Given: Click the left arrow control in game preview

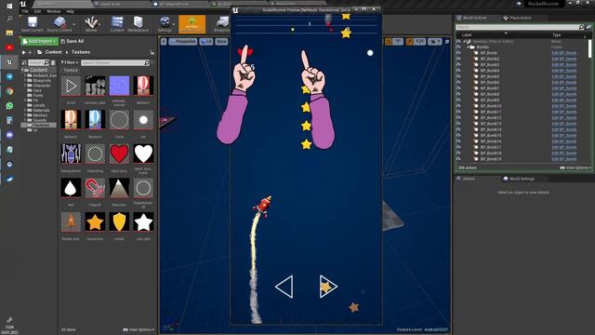Looking at the screenshot, I should [284, 287].
